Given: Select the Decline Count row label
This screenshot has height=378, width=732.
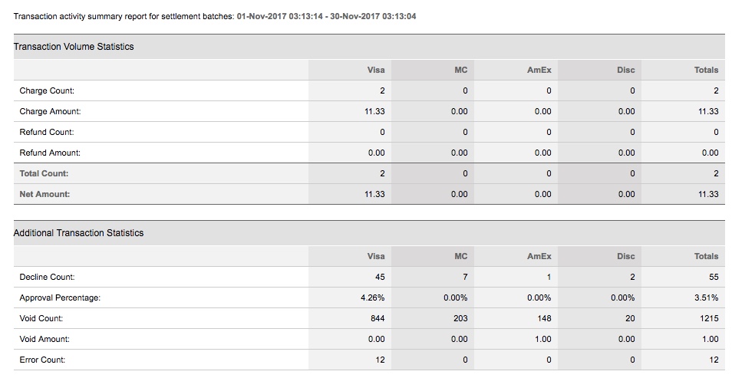Looking at the screenshot, I should coord(47,277).
